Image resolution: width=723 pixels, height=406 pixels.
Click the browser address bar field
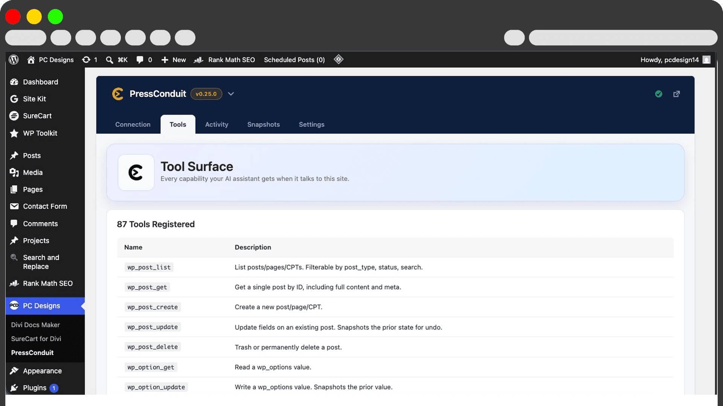tap(623, 38)
